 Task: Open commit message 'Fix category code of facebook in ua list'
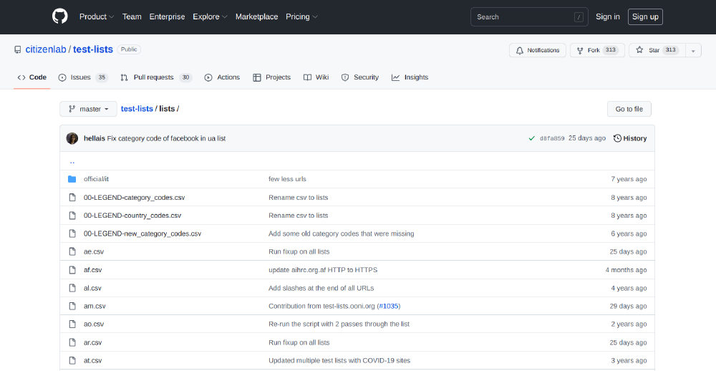(x=166, y=138)
